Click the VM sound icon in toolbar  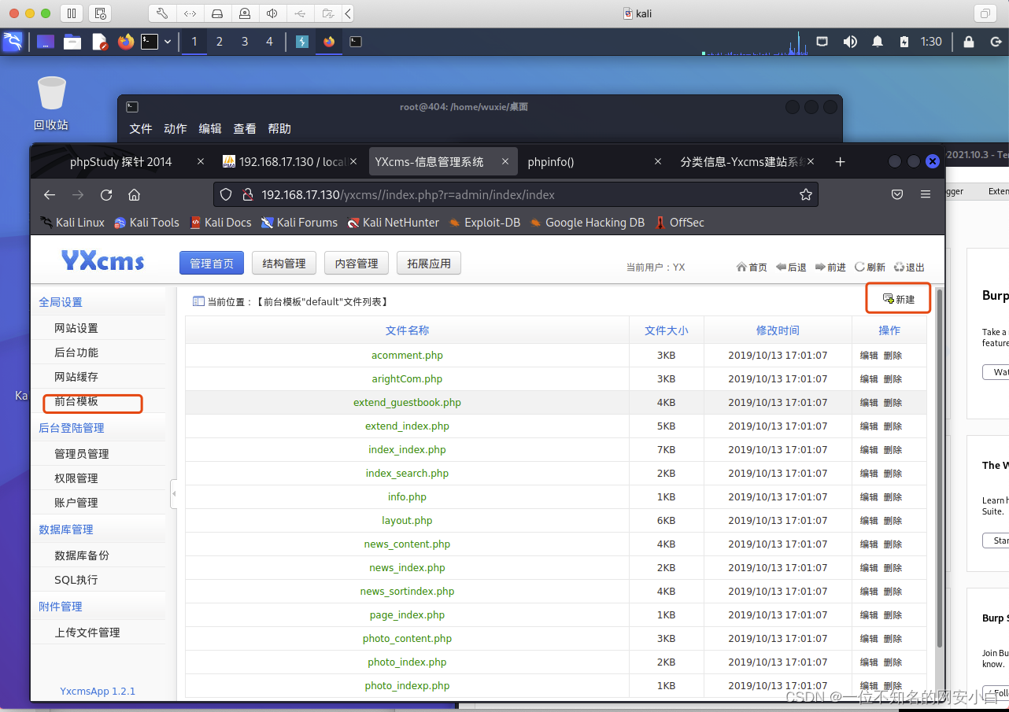272,13
